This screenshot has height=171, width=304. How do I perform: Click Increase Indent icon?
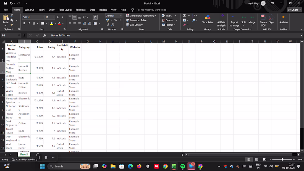pyautogui.click(x=89, y=23)
